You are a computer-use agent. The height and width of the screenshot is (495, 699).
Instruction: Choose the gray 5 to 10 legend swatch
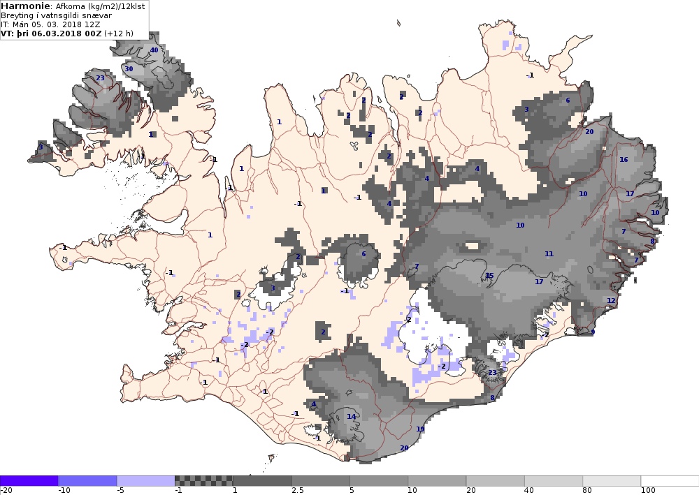[x=379, y=481]
